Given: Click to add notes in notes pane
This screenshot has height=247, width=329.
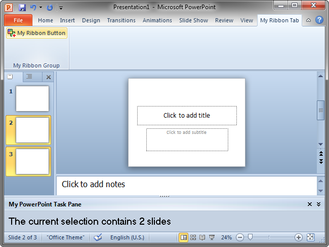Looking at the screenshot, I should tap(187, 186).
